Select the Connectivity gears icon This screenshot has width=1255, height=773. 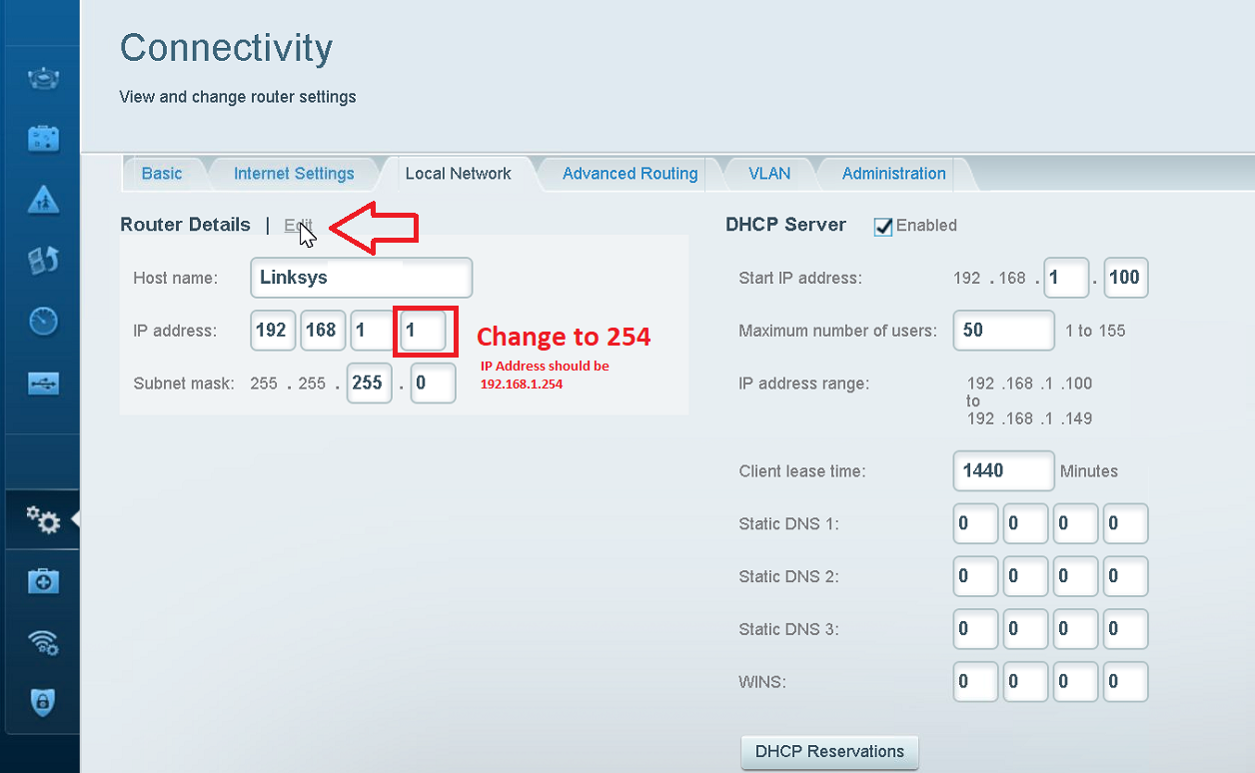pos(43,519)
